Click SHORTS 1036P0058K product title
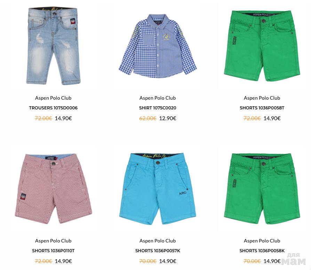The width and height of the screenshot is (311, 270). (262, 251)
